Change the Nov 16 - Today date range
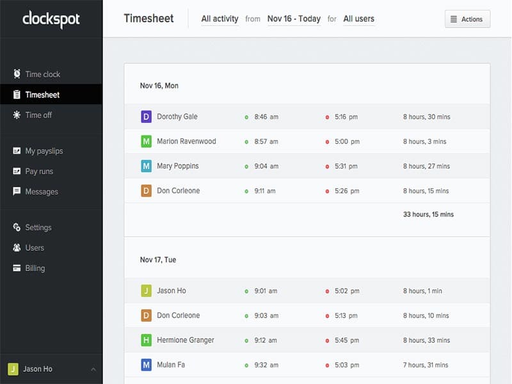This screenshot has height=384, width=512. (294, 19)
